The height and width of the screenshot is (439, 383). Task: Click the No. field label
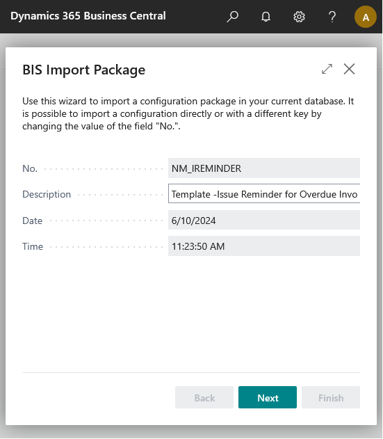30,168
